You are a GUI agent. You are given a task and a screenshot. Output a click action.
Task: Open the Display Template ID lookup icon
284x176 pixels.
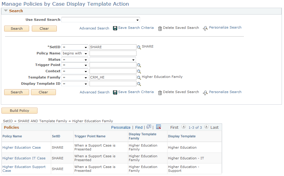tap(139, 84)
